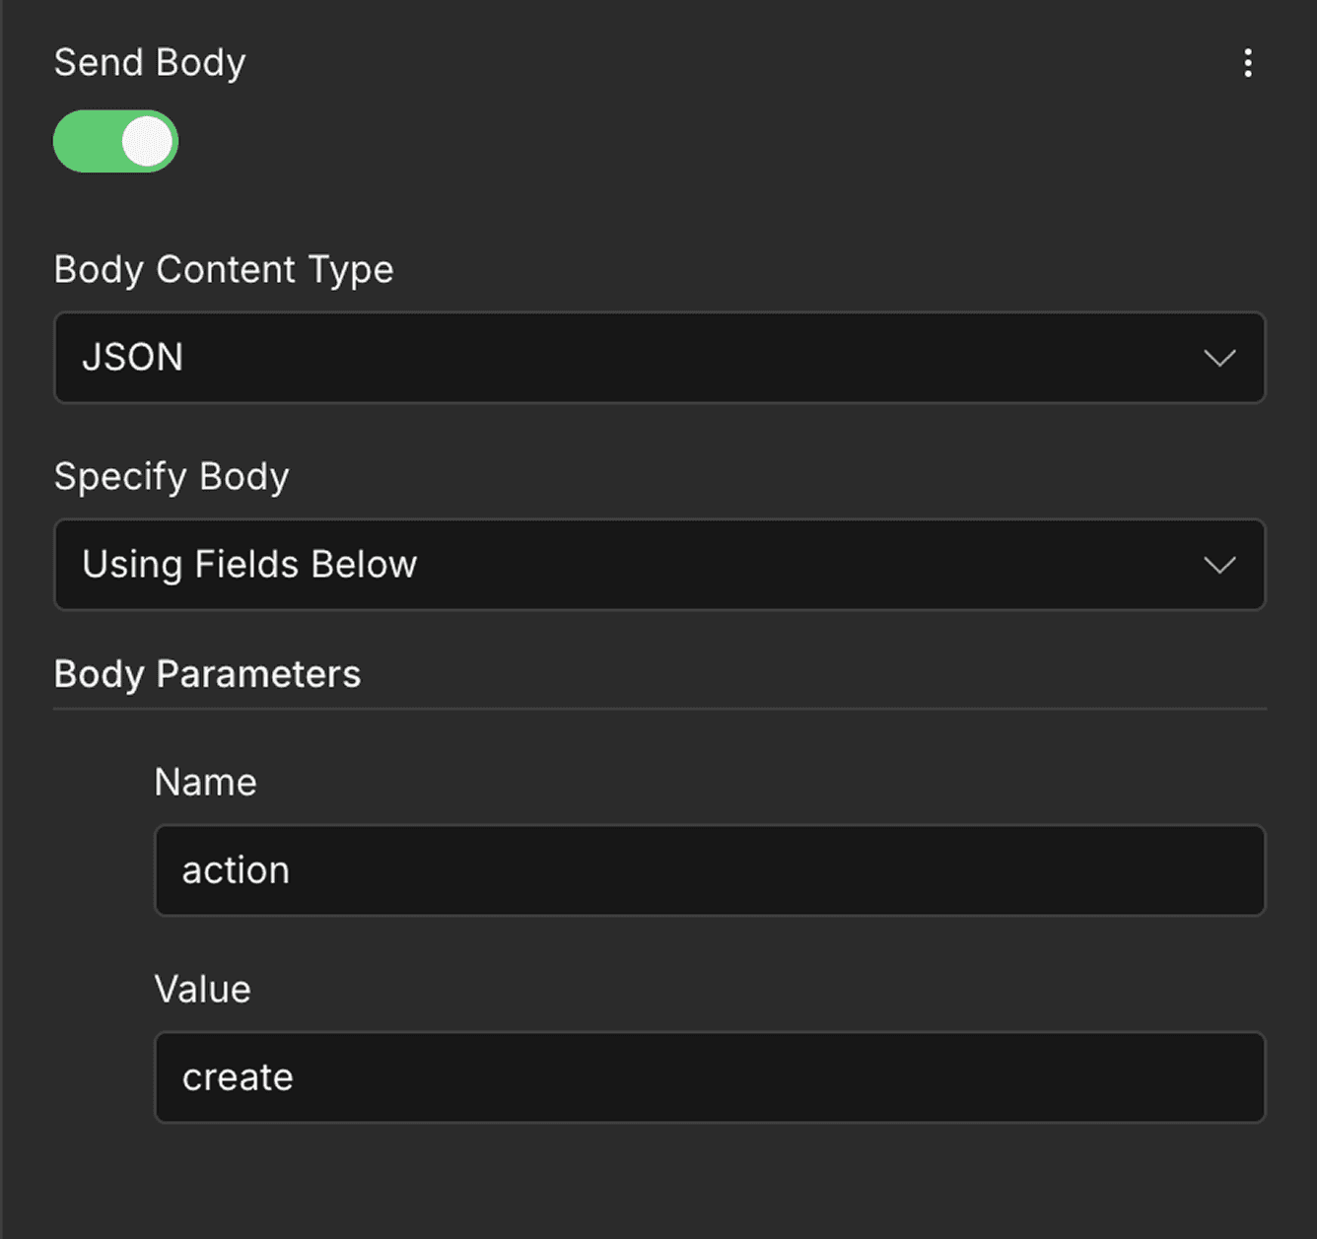Disable the Send Body toggle switch
This screenshot has width=1317, height=1239.
click(115, 141)
